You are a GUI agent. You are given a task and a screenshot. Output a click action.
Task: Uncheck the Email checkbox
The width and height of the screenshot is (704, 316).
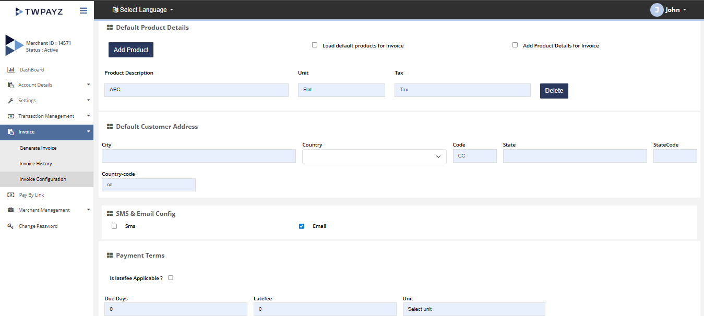pos(302,226)
